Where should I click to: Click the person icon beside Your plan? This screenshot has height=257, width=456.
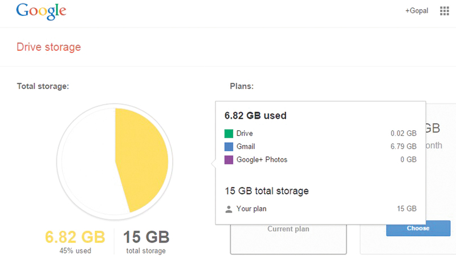(229, 209)
